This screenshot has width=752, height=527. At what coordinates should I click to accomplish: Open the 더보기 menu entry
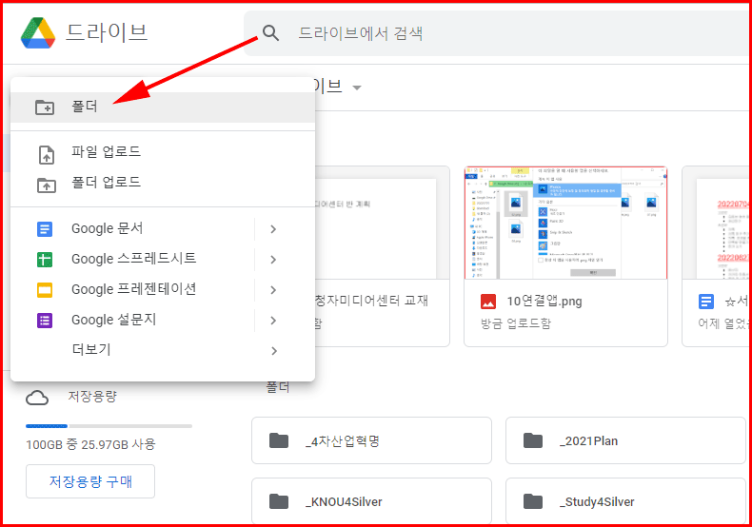(x=163, y=350)
